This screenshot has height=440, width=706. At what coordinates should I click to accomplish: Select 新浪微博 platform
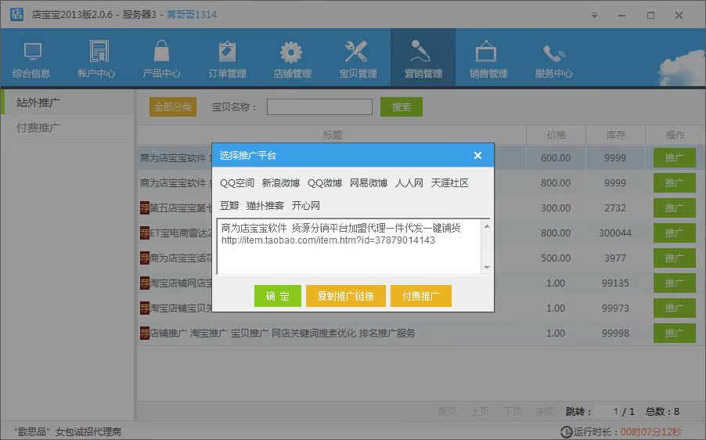(x=280, y=183)
